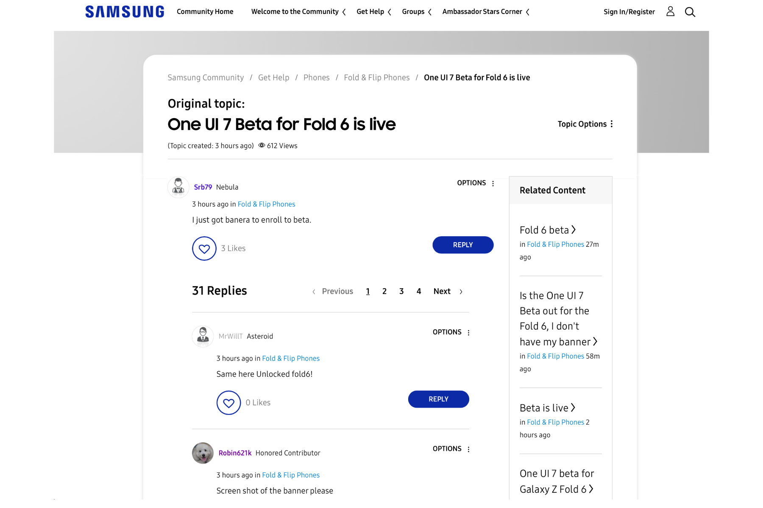
Task: Open Srb79's avatar profile picture
Action: coord(178,187)
